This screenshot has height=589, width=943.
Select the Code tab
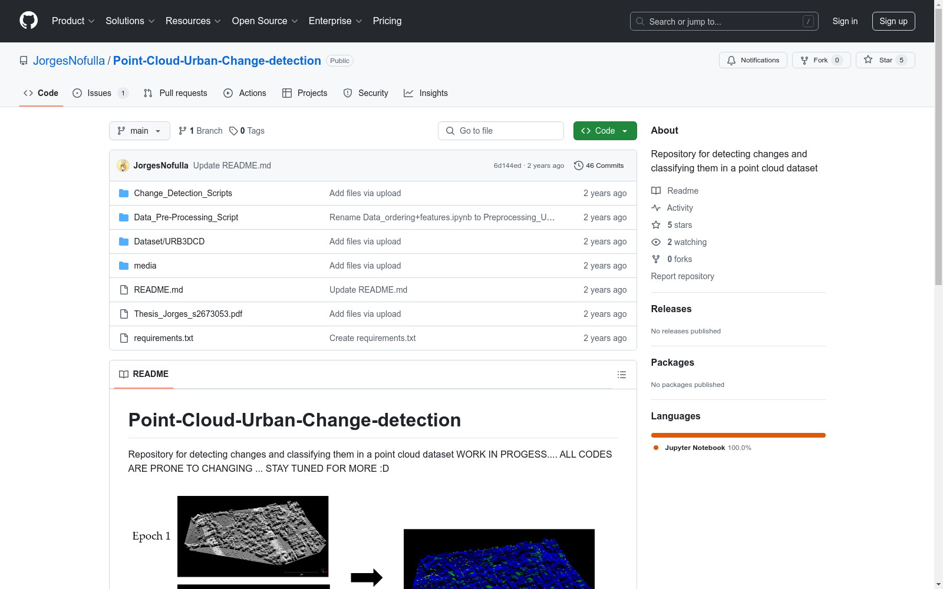pyautogui.click(x=41, y=93)
